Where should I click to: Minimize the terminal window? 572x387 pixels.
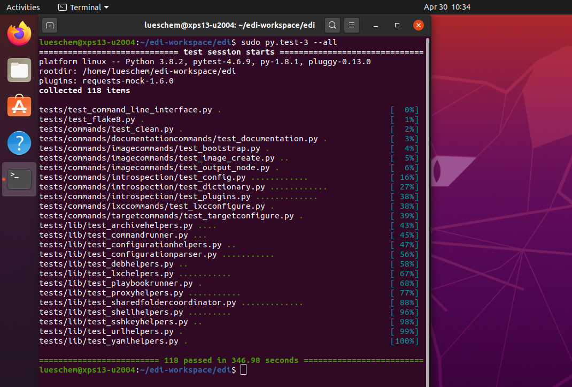[x=376, y=25]
